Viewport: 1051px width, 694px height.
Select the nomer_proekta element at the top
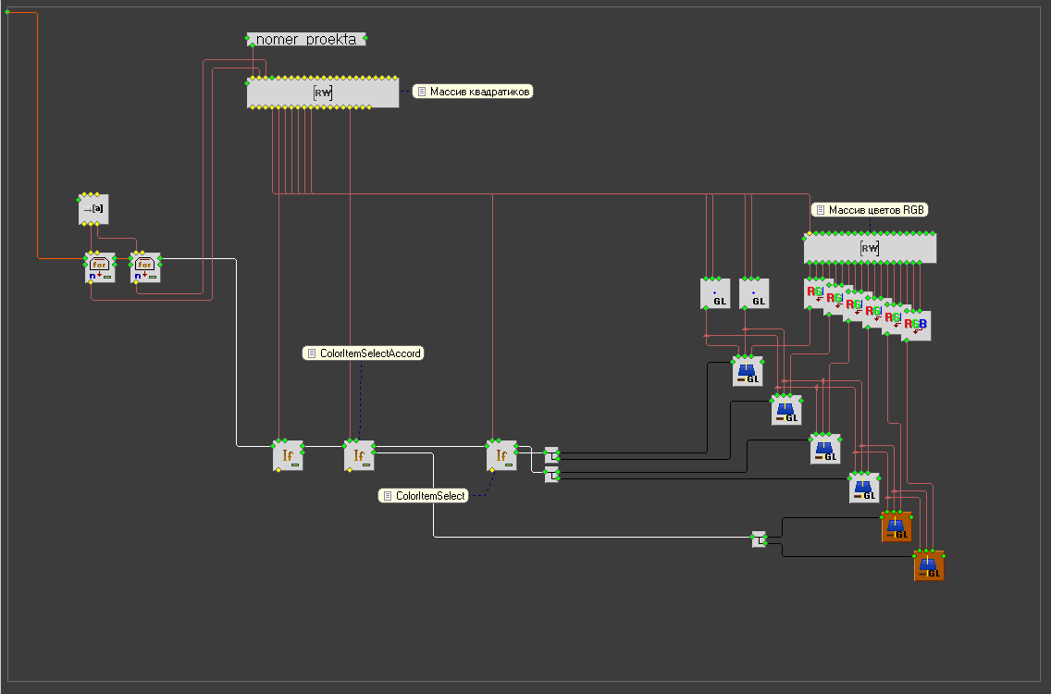(306, 40)
